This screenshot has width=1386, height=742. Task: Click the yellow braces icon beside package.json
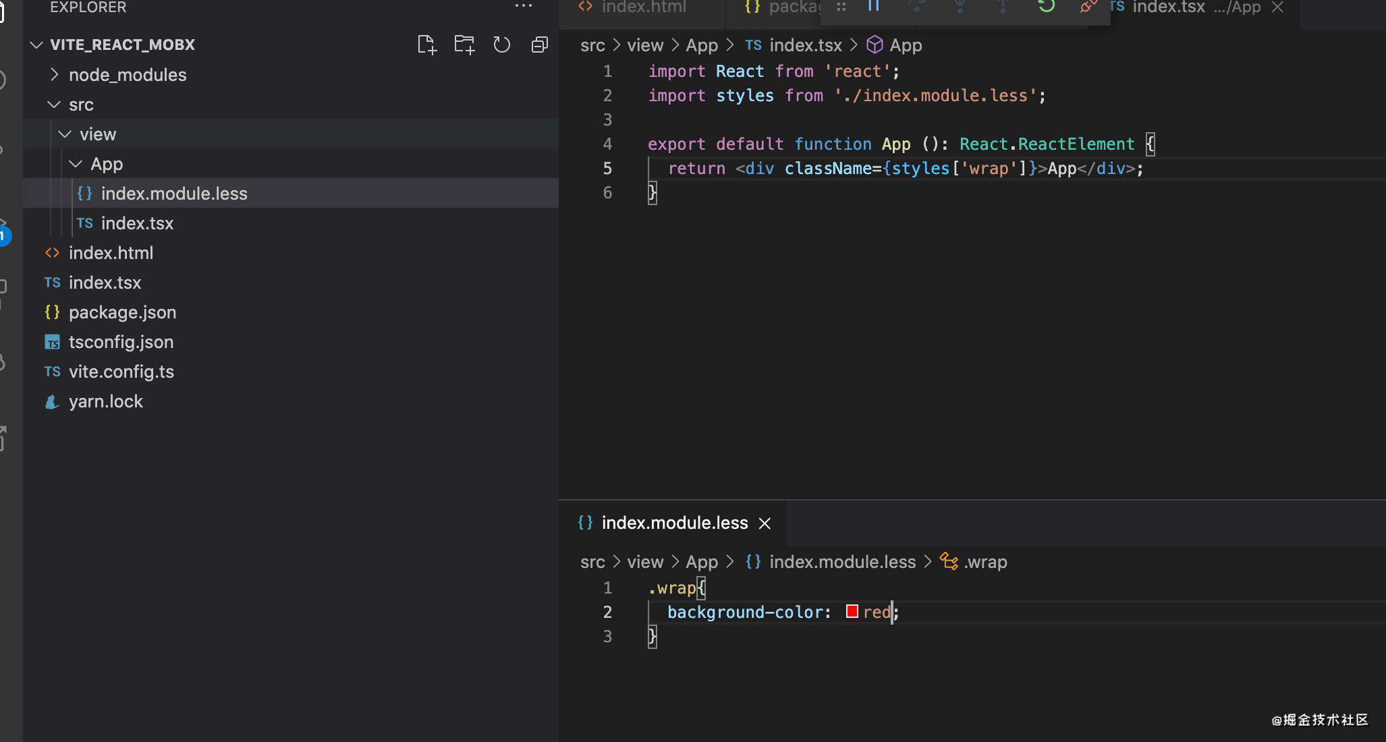(x=52, y=312)
